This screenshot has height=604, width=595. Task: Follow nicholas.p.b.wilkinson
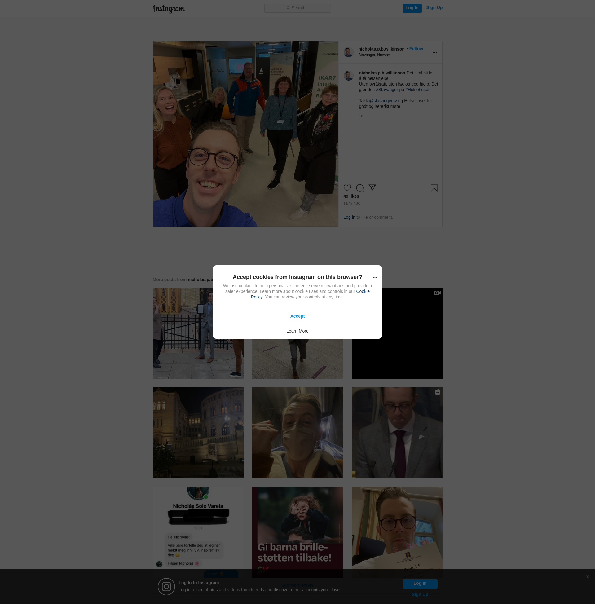click(x=416, y=49)
